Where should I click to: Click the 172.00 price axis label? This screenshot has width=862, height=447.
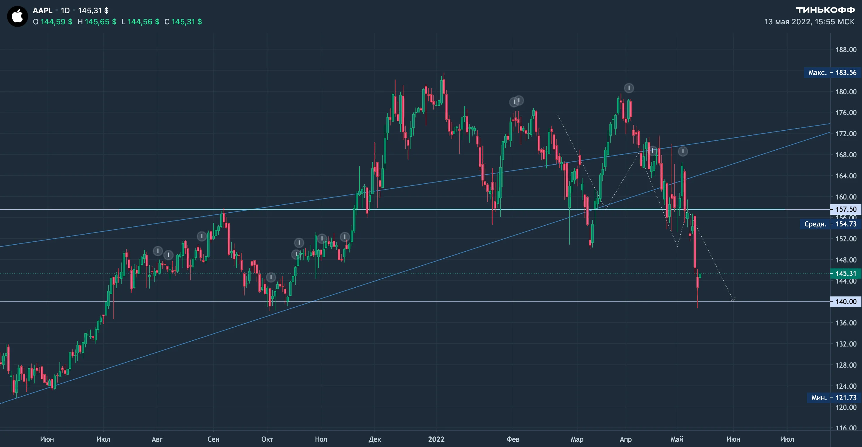click(x=846, y=134)
